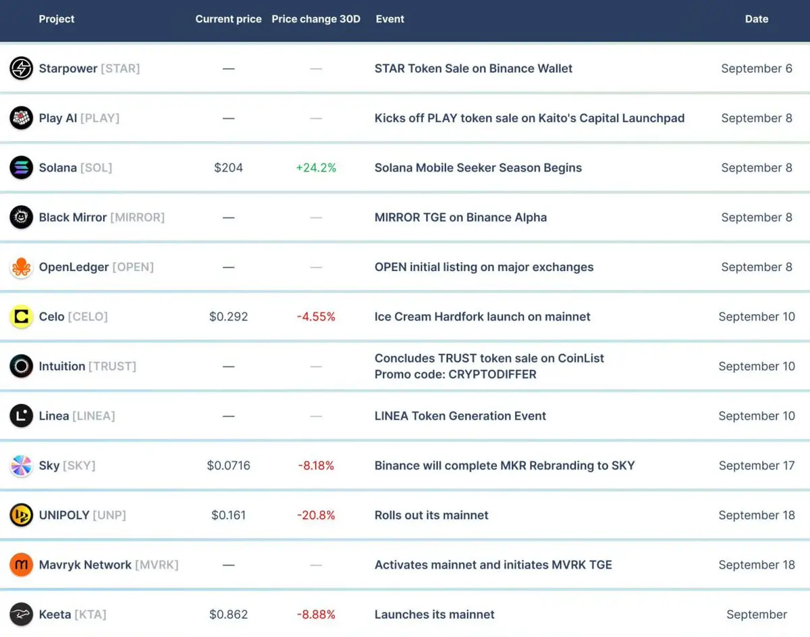
Task: Click the UNIPOLY logo icon
Action: click(x=22, y=515)
